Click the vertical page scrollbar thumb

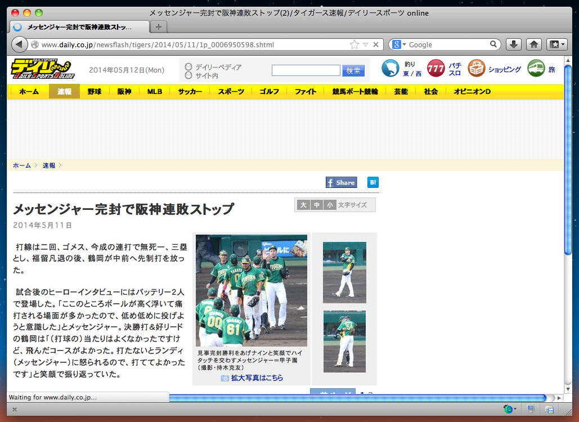pyautogui.click(x=568, y=159)
